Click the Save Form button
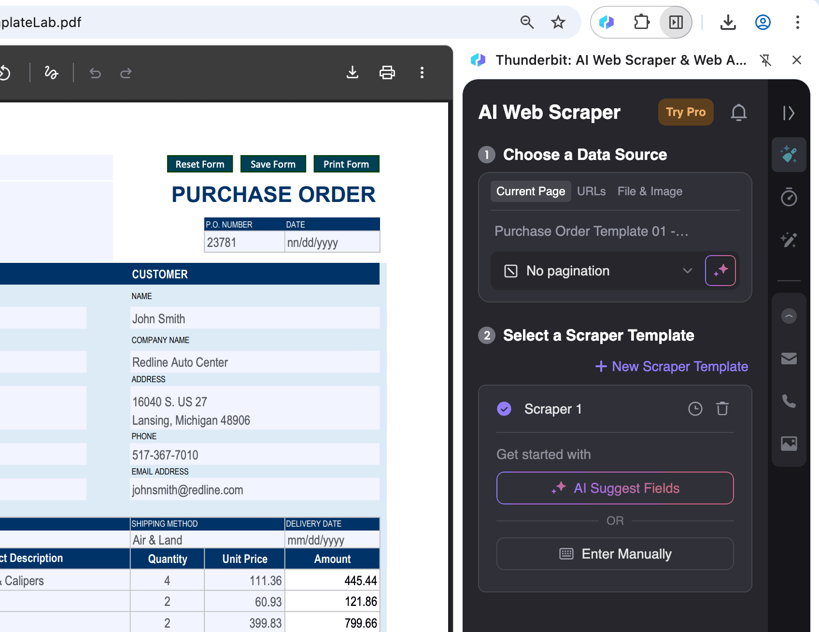 [273, 164]
